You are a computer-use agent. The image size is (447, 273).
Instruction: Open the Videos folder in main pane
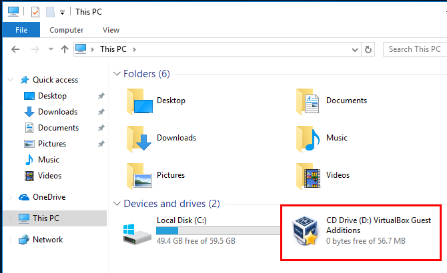309,175
